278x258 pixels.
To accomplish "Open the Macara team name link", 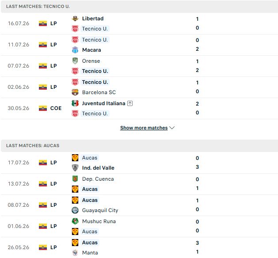I will [91, 50].
